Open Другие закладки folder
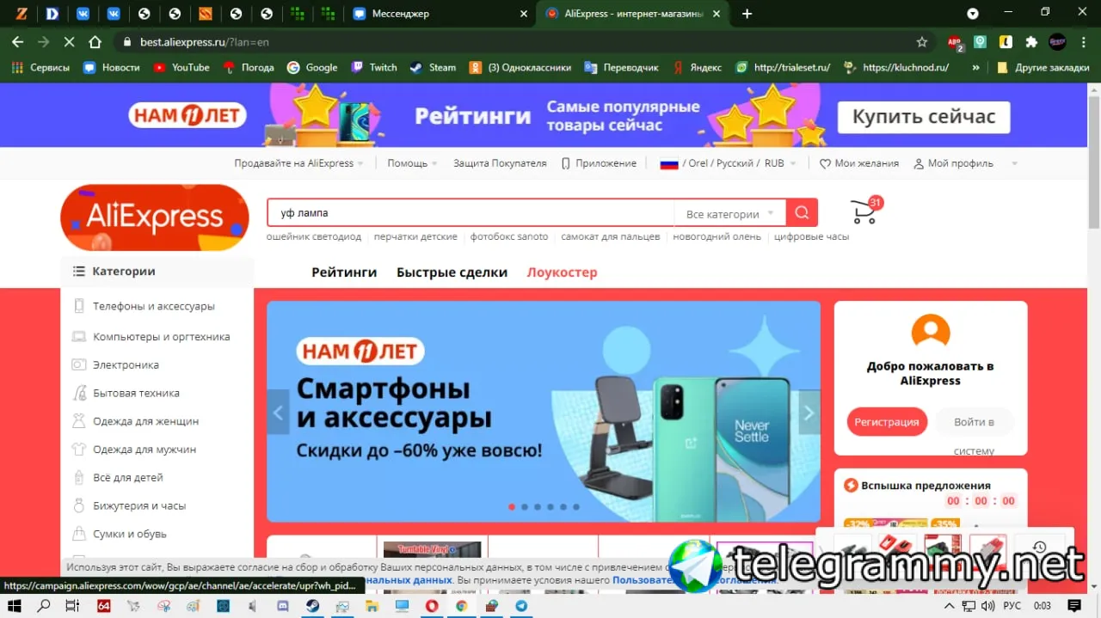Viewport: 1101px width, 618px height. tap(1043, 67)
